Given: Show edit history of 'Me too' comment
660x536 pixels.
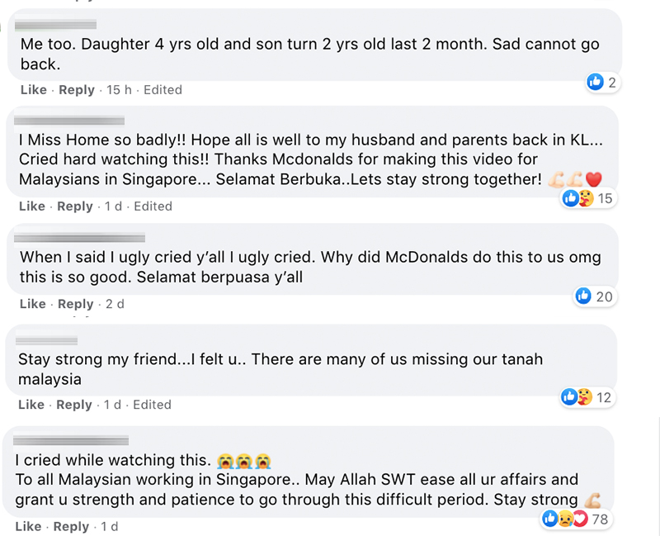Looking at the screenshot, I should (163, 89).
